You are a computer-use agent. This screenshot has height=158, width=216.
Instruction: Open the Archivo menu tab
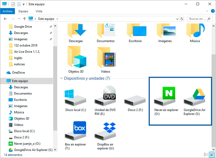click(8, 11)
